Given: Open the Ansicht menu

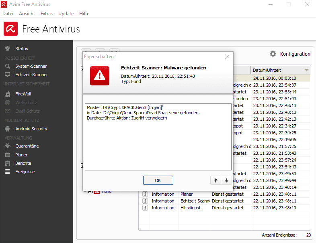Looking at the screenshot, I should point(27,14).
